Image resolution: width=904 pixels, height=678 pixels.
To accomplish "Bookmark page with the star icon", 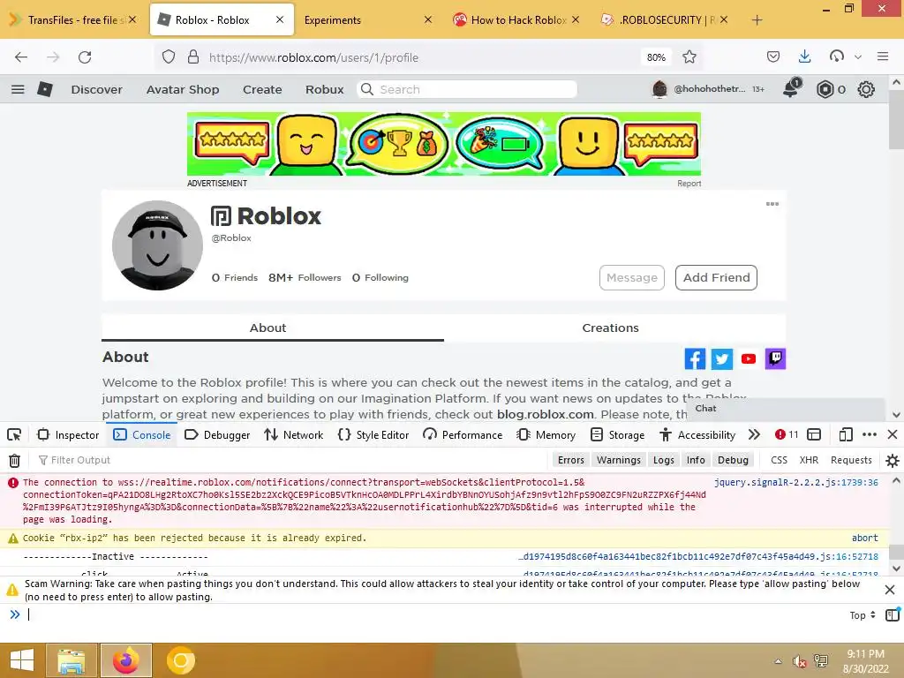I will (689, 57).
